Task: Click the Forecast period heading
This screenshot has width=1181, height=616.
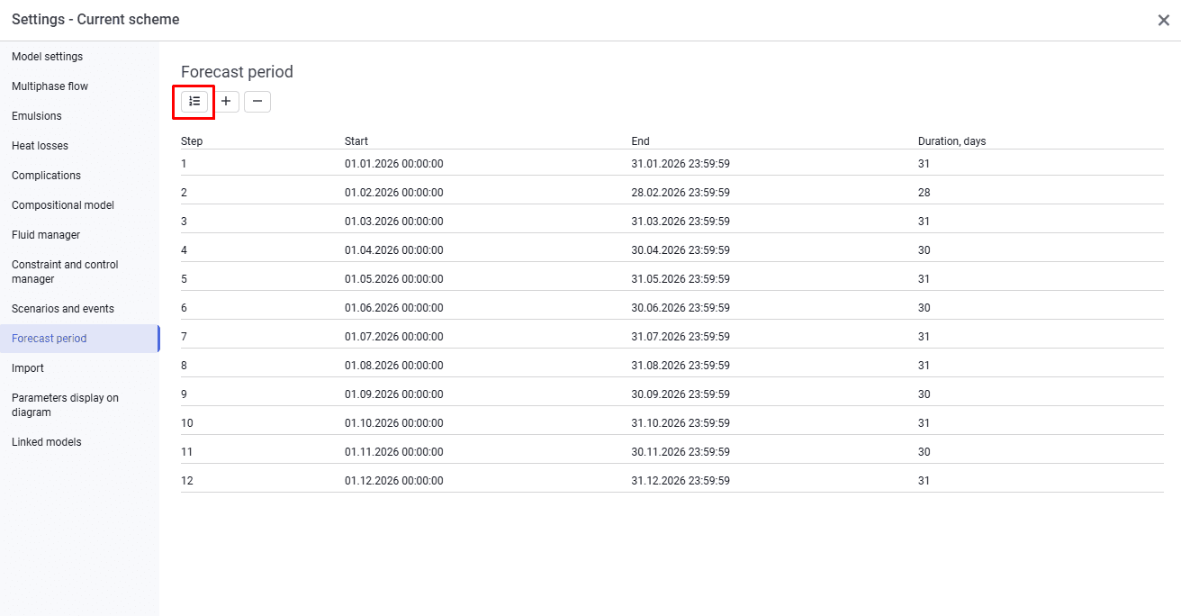Action: (238, 72)
